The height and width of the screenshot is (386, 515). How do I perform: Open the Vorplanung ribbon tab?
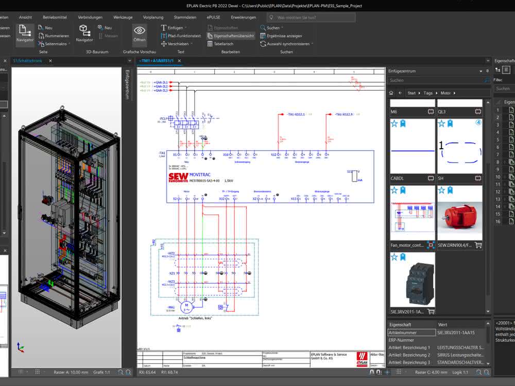(153, 17)
